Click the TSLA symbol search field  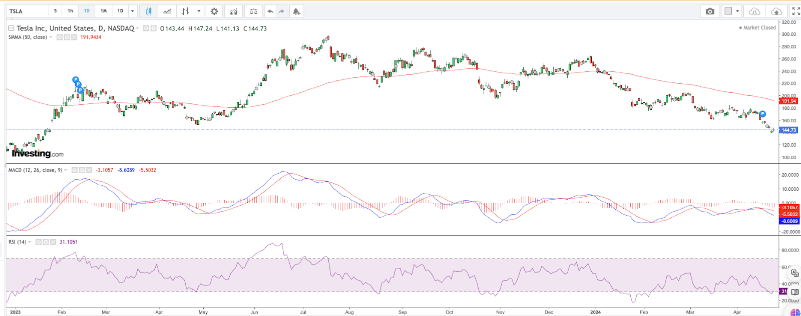pos(28,11)
